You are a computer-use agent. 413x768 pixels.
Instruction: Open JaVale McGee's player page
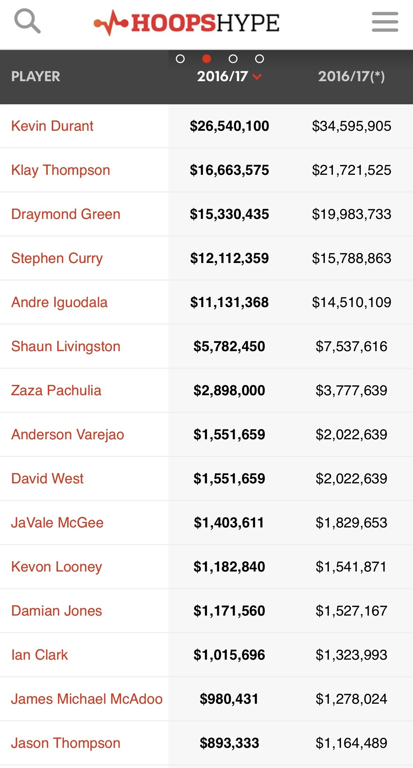57,523
